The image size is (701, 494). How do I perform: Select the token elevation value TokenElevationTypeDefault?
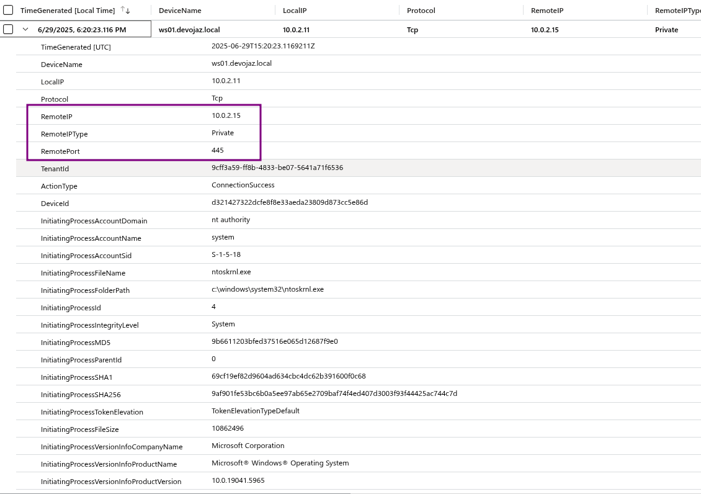255,411
